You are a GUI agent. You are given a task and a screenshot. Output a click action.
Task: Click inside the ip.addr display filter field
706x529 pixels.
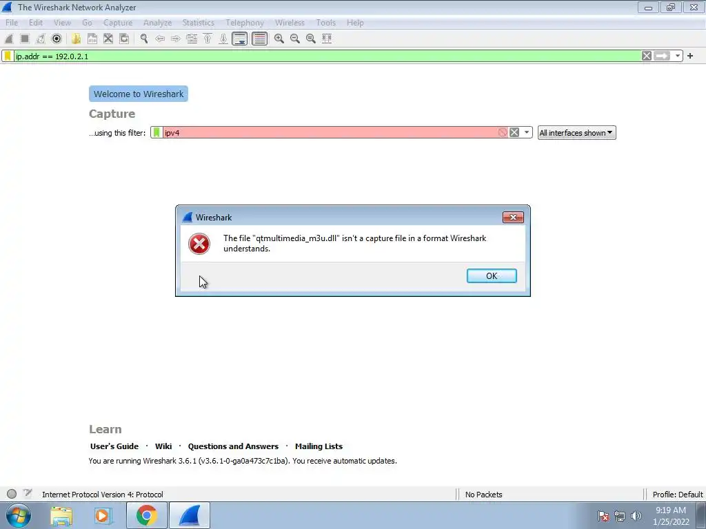pos(326,56)
